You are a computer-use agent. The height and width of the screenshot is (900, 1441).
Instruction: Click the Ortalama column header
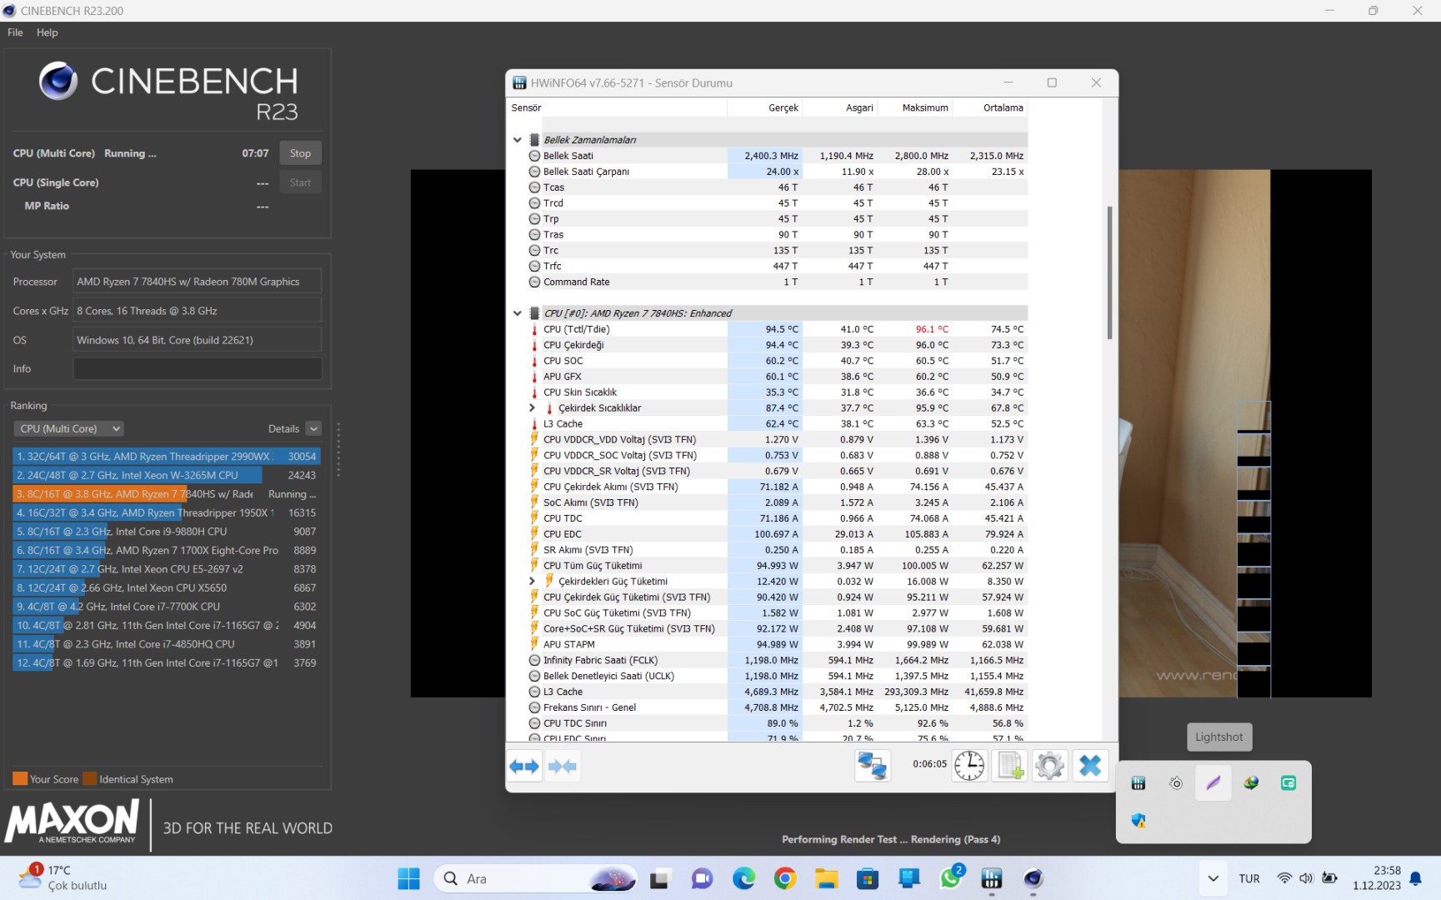click(990, 107)
